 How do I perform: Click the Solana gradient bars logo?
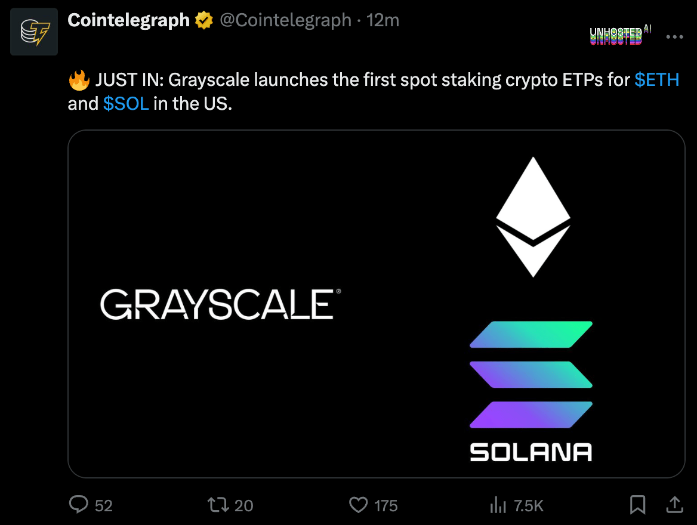point(531,375)
